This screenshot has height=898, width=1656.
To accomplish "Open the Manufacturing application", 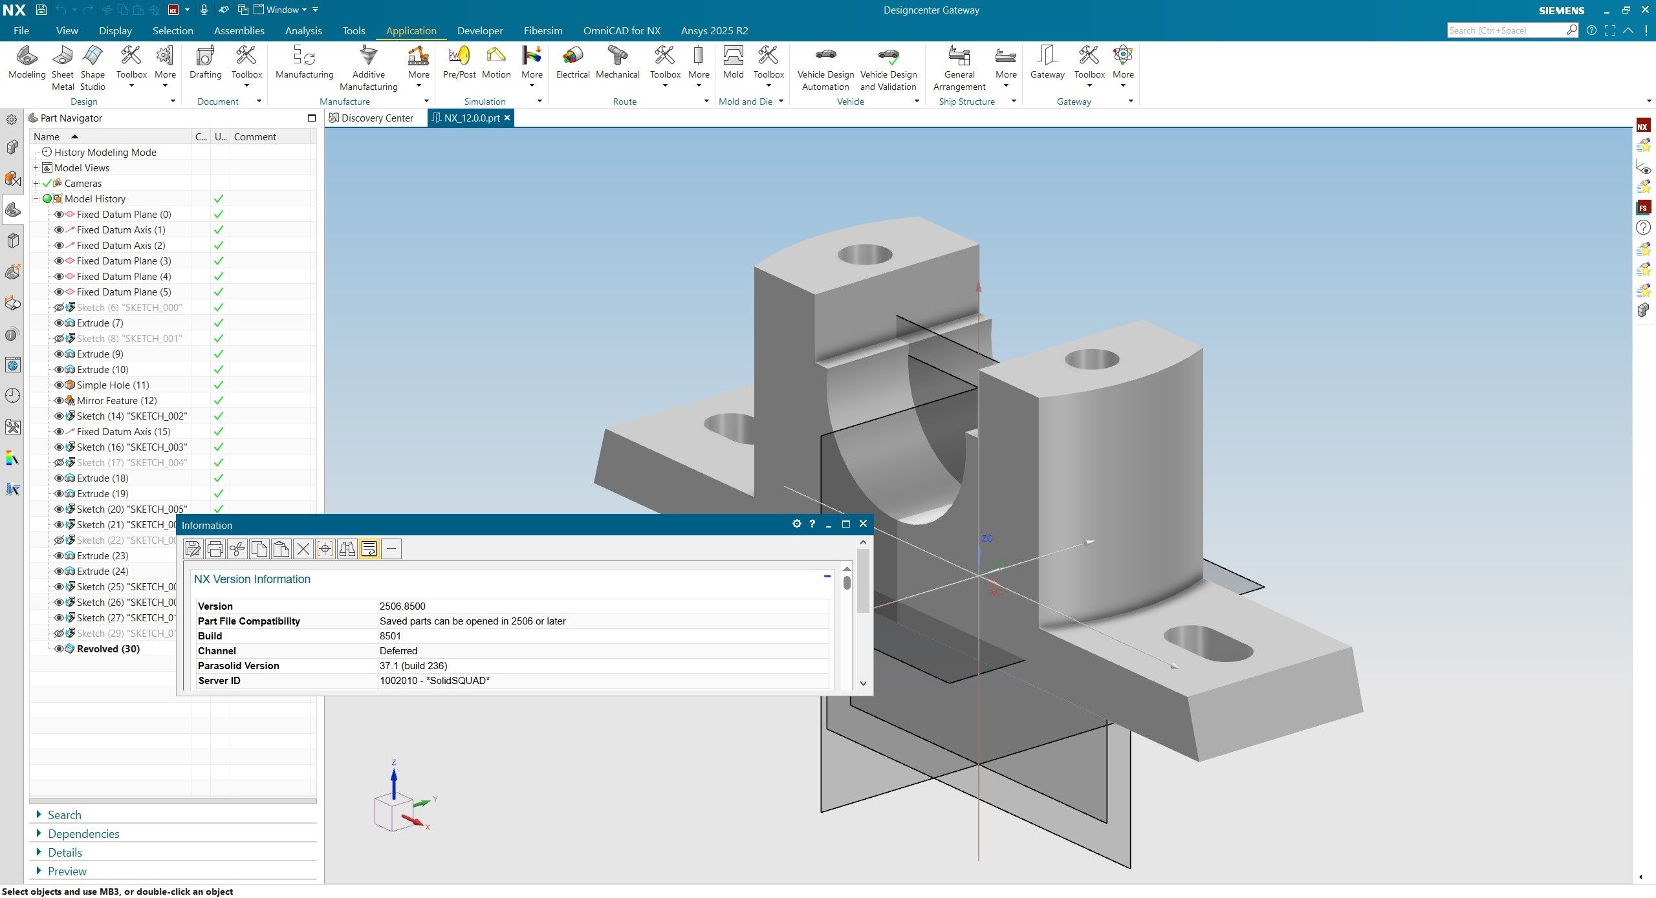I will click(x=304, y=63).
